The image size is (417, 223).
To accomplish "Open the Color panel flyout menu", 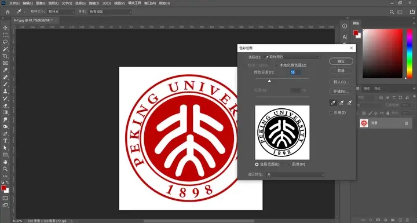I will point(414,23).
